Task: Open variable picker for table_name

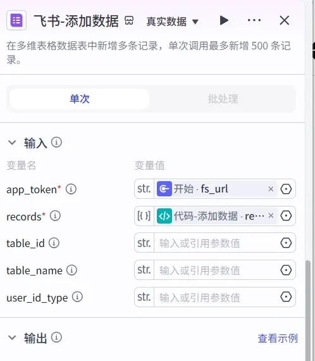Action: [286, 270]
